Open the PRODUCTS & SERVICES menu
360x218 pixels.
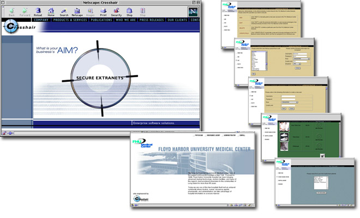[70, 20]
